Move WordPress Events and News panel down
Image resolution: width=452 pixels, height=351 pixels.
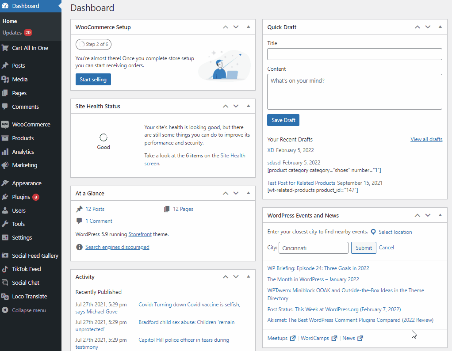(x=428, y=215)
